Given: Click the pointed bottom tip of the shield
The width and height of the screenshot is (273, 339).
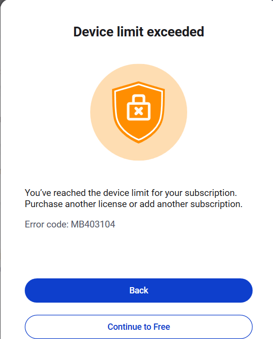Looking at the screenshot, I should 139,141.
